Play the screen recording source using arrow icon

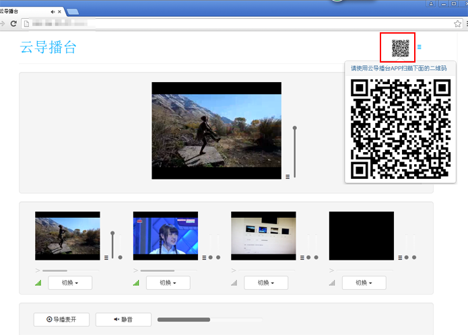[234, 270]
